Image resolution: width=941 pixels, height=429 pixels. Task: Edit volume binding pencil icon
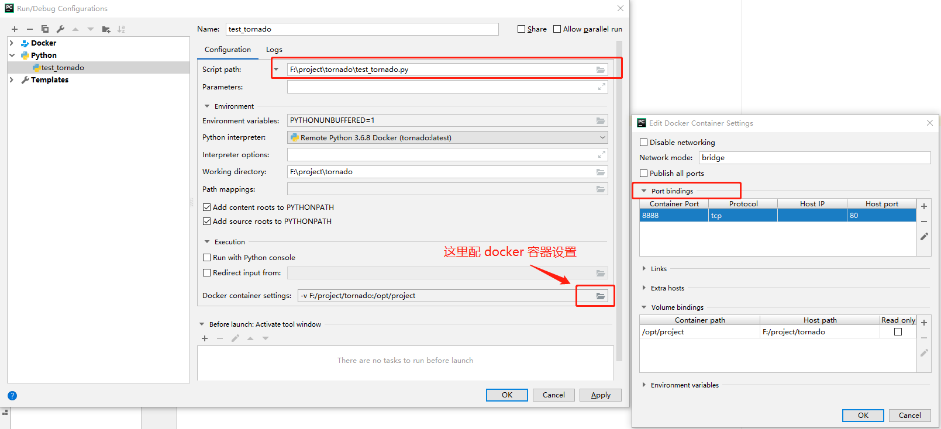924,353
